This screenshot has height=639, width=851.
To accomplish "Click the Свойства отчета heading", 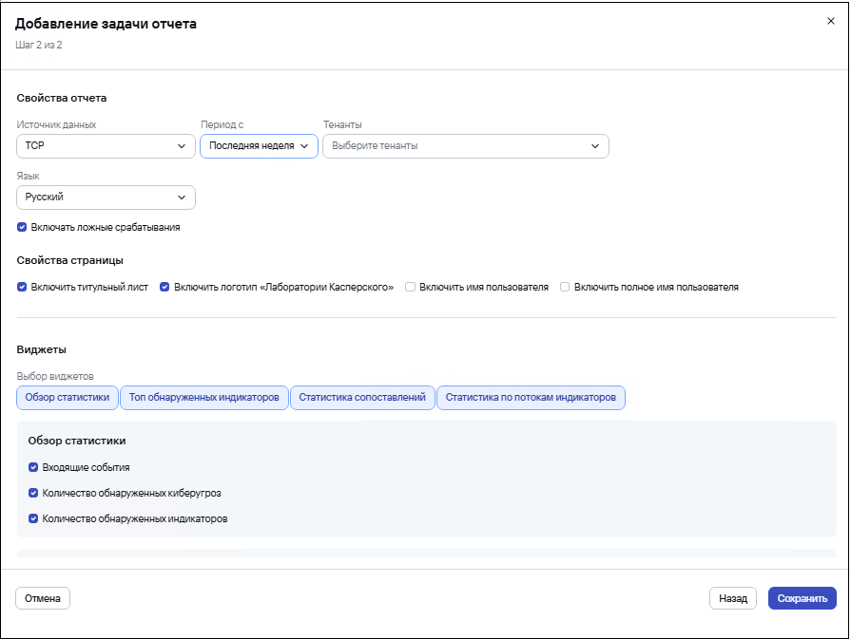I will [x=62, y=98].
